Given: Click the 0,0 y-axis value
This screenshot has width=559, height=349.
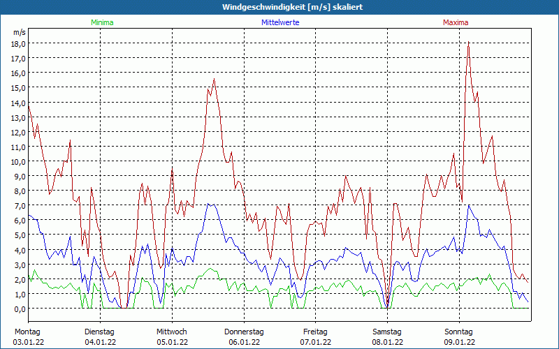Looking at the screenshot, I should (20, 309).
